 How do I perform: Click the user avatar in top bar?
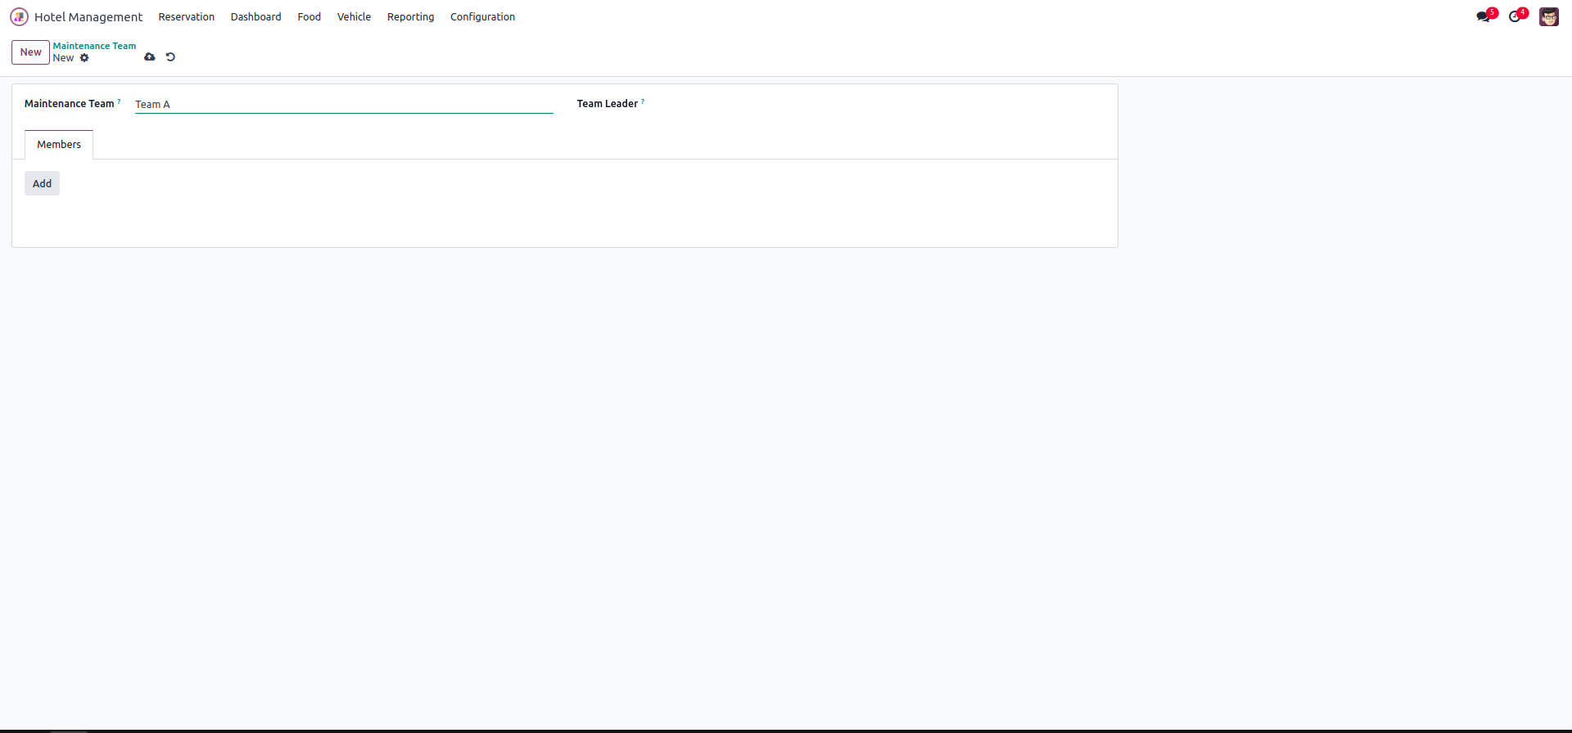coord(1548,16)
